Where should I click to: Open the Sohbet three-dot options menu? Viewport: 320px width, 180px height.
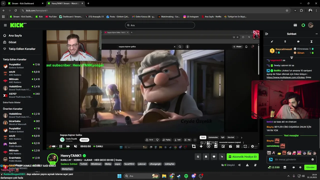(316, 34)
